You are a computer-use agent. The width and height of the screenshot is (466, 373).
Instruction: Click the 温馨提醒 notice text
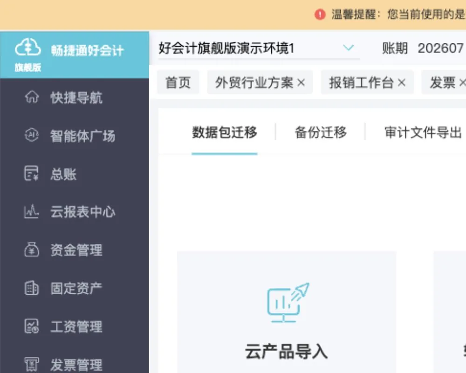point(398,14)
